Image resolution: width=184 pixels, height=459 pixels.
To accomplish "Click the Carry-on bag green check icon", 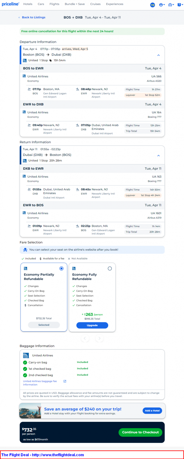I will pos(25,362).
